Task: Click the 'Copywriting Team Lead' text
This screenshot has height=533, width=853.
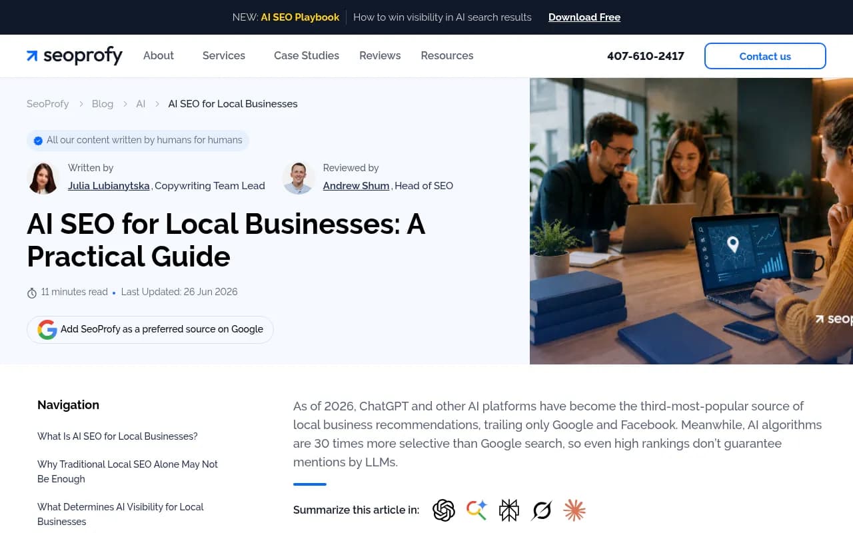Action: click(210, 186)
